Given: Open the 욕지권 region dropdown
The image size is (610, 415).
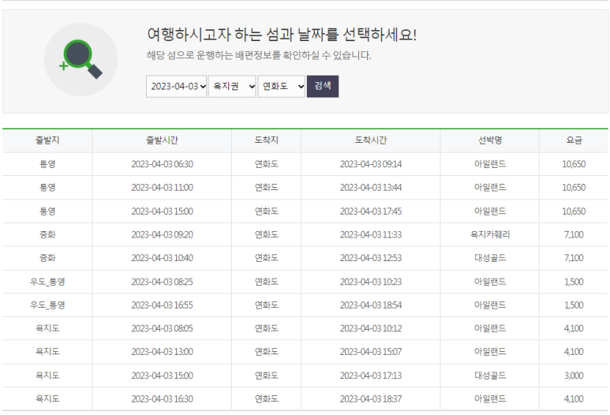Looking at the screenshot, I should [x=232, y=86].
